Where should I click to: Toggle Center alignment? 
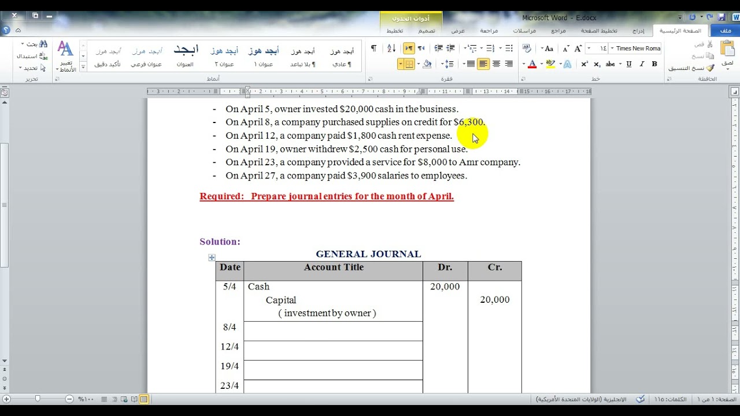(x=496, y=64)
